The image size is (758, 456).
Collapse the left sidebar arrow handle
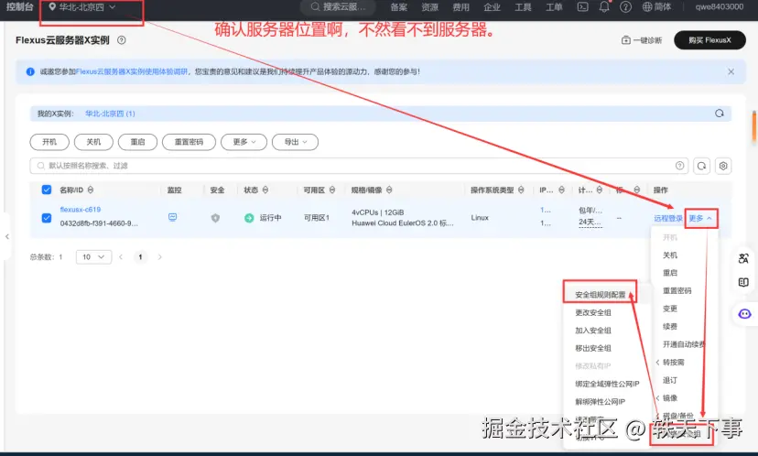tap(6, 236)
